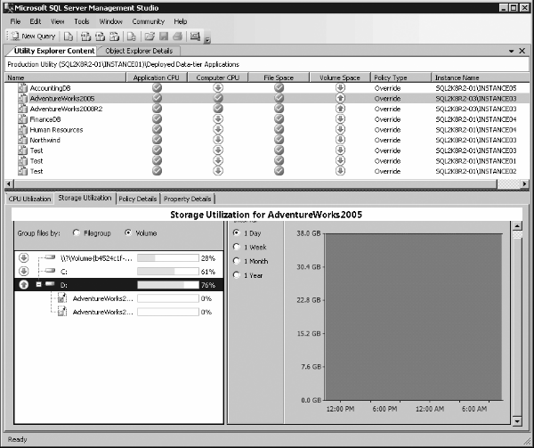Image resolution: width=534 pixels, height=448 pixels.
Task: Close the Utility Explorer Content pane
Action: 522,51
